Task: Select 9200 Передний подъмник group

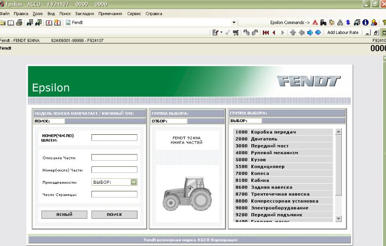Action: [283, 215]
